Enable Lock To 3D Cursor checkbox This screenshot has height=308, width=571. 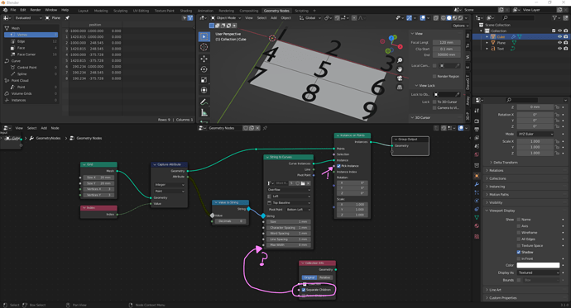[x=434, y=102]
